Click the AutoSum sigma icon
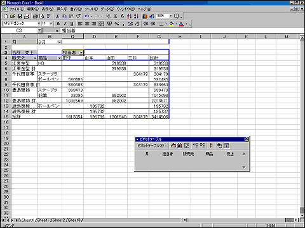Screen dimensions: 305x228 (116, 16)
